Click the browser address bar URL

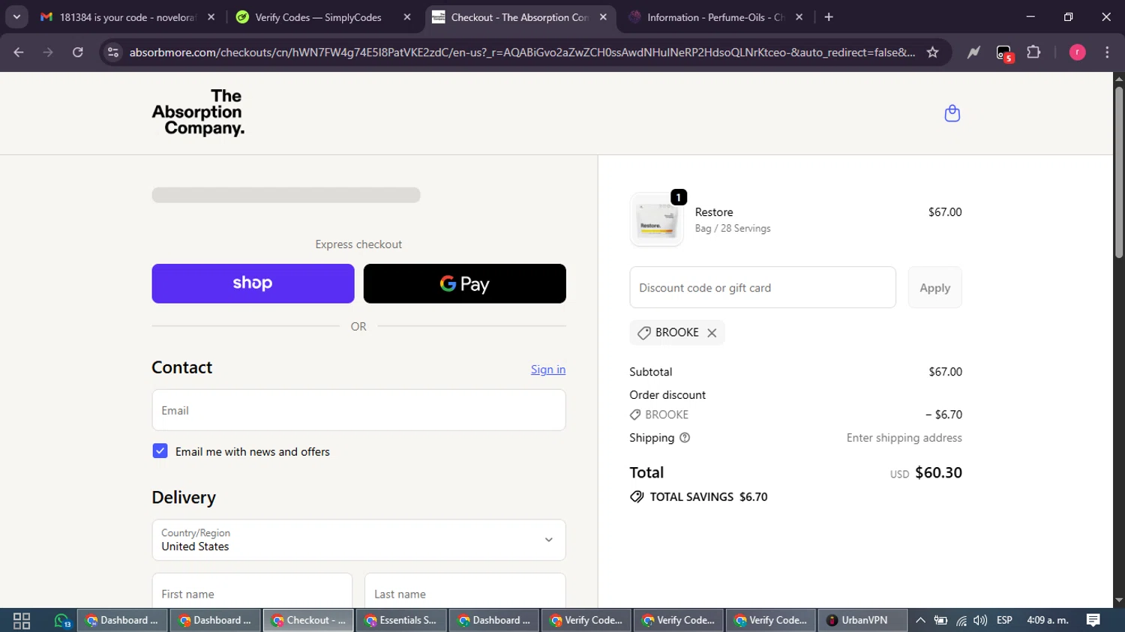[522, 52]
